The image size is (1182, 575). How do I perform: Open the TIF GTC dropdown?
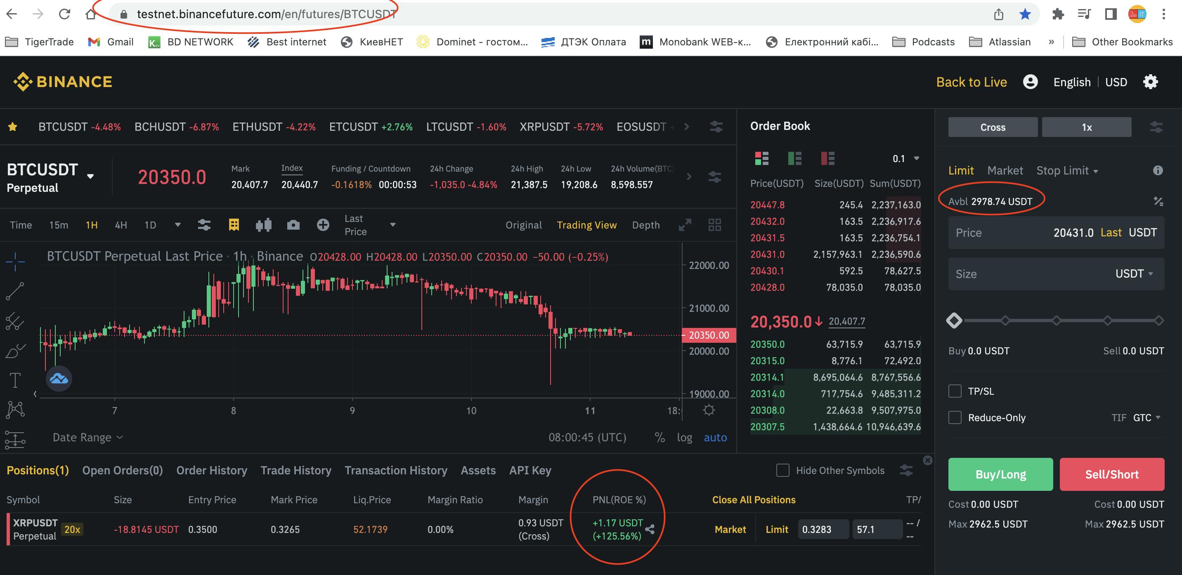(x=1147, y=418)
